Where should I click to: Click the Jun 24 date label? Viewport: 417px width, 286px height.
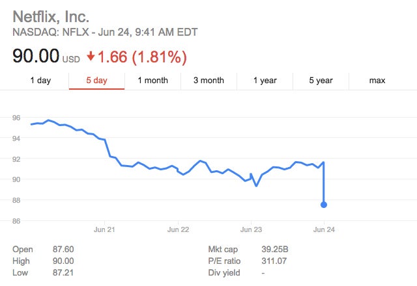pyautogui.click(x=324, y=229)
